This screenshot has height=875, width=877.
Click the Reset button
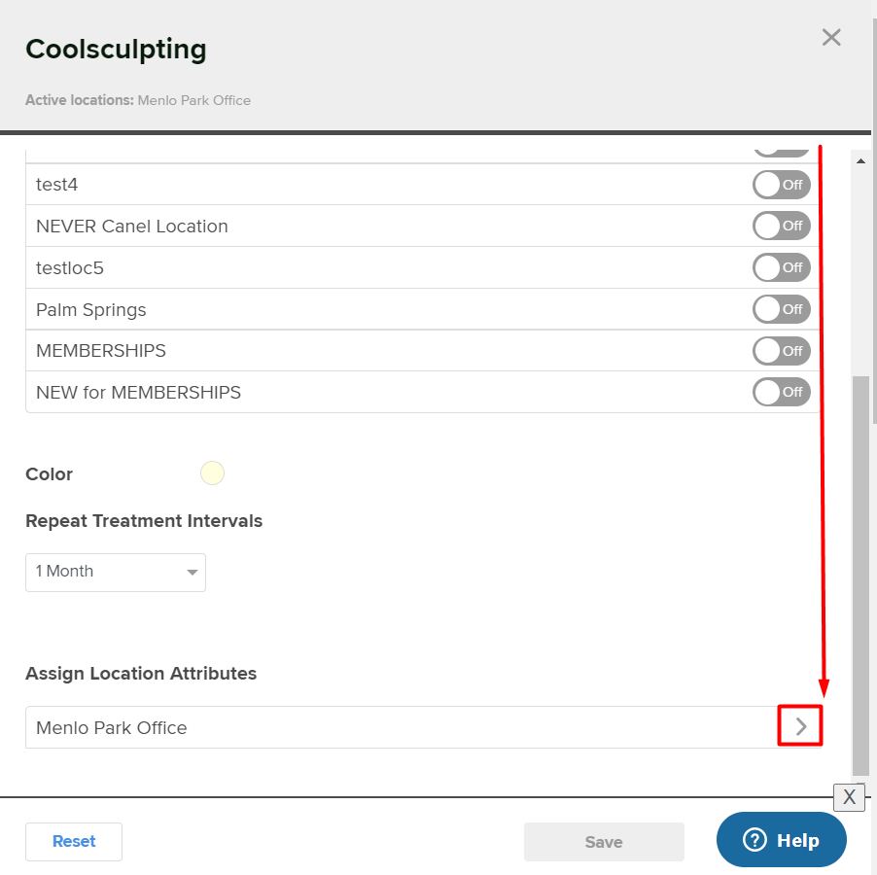(74, 841)
